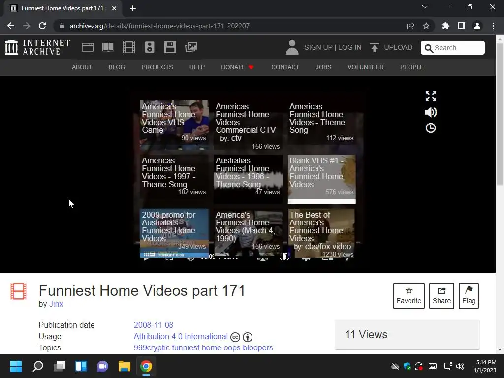Open the CONTACT menu item
The image size is (504, 378).
pyautogui.click(x=285, y=67)
